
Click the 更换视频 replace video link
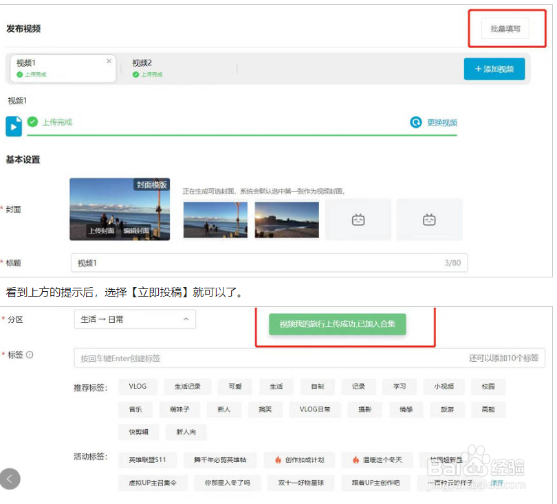[x=442, y=122]
